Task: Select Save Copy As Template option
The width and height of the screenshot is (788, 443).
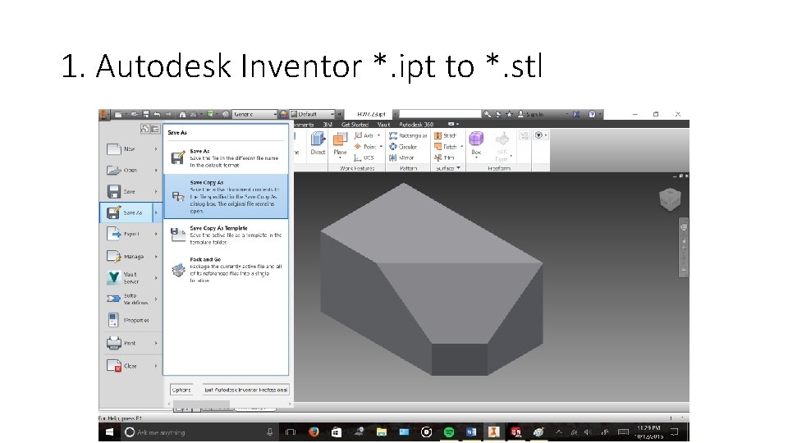Action: click(x=226, y=235)
